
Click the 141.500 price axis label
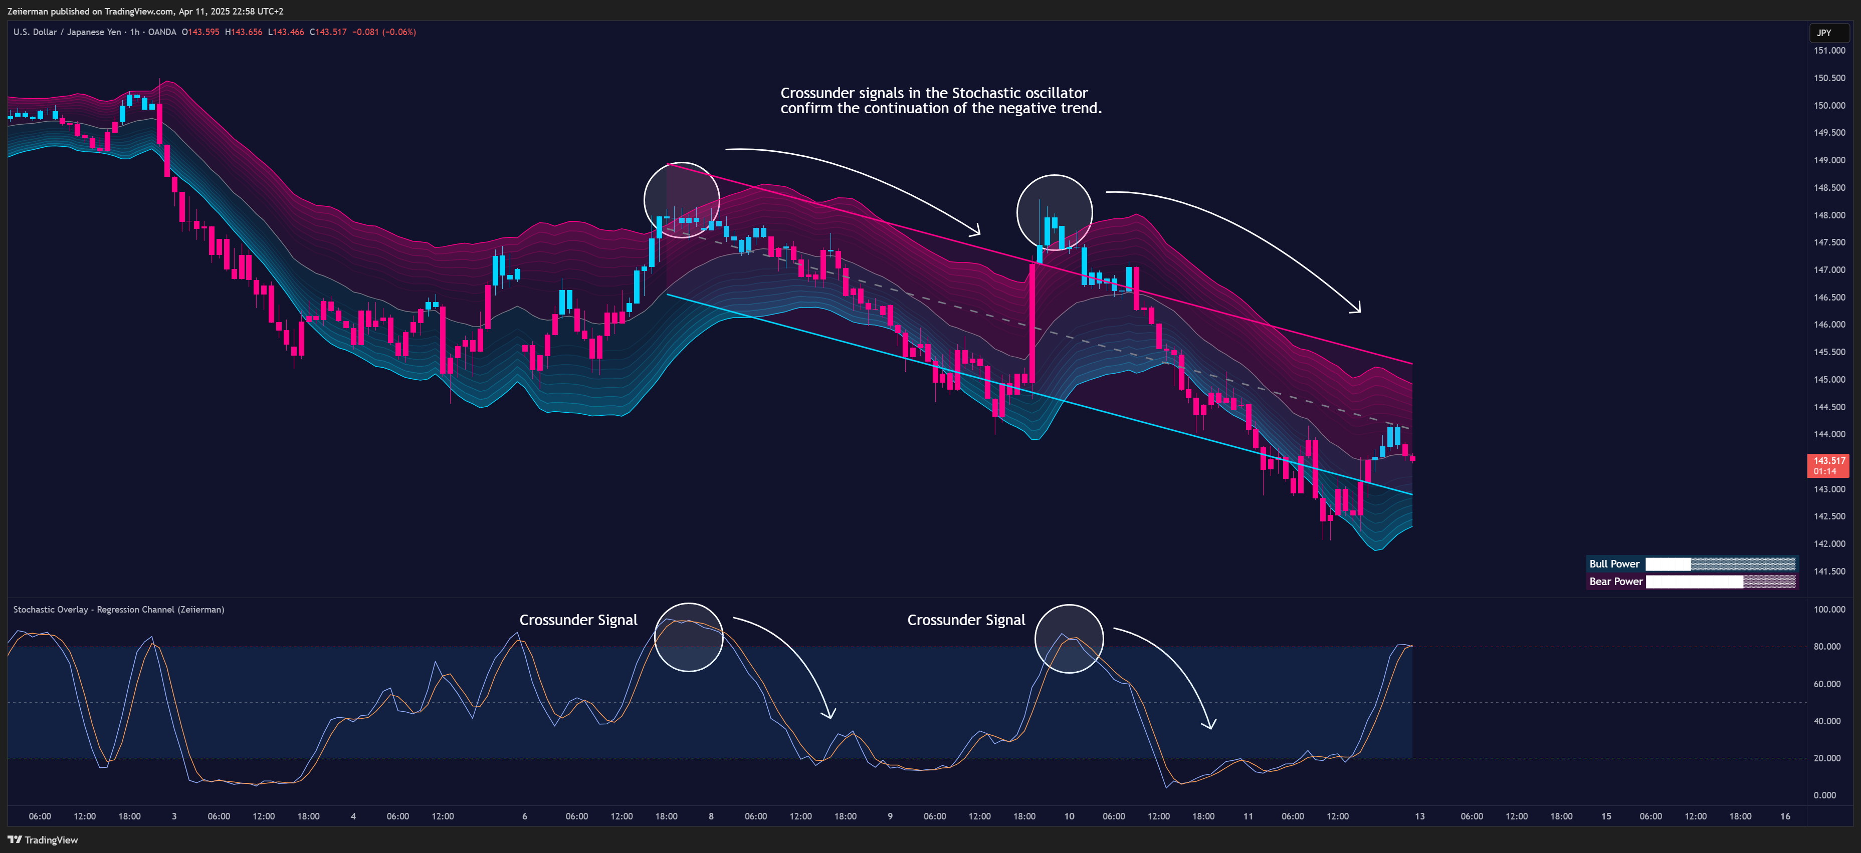point(1829,572)
